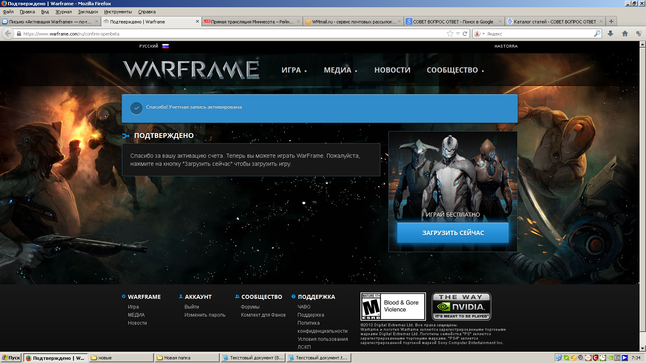Click page scrollbar up arrow
646x363 pixels.
(643, 44)
